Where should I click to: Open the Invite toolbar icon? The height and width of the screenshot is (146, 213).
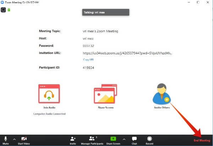[x=73, y=140]
